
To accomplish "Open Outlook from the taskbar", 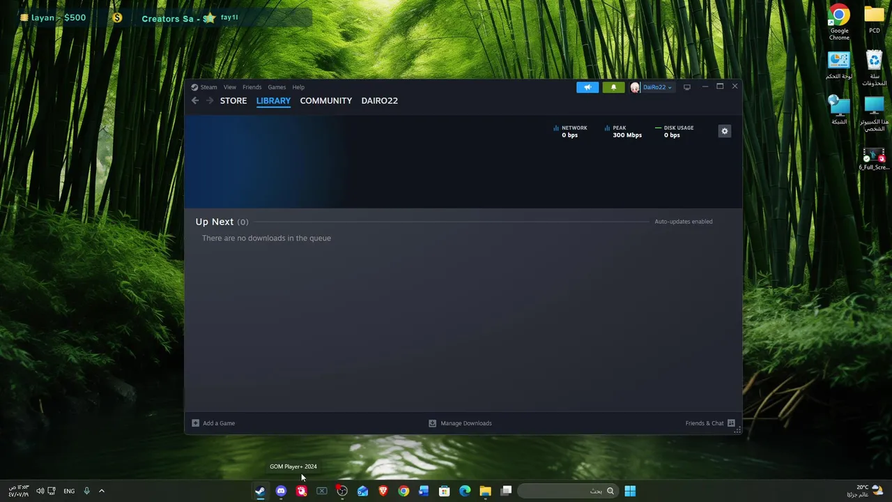I will pyautogui.click(x=362, y=491).
